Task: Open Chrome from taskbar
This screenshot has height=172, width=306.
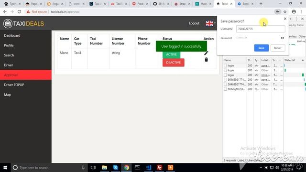Action: [126, 168]
